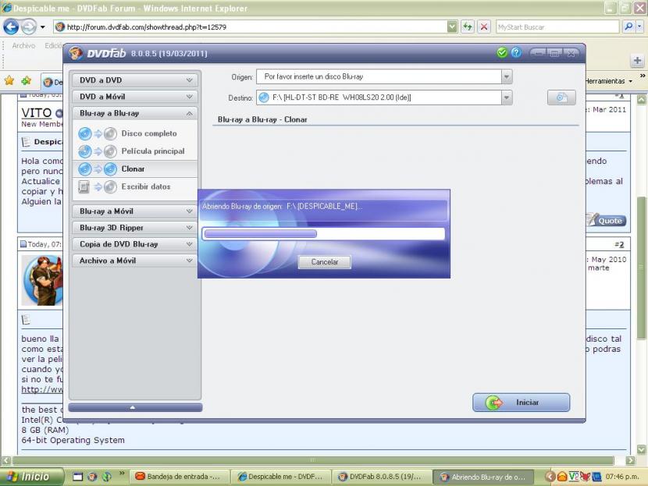Open the search provider dropdown arrow
This screenshot has width=648, height=486.
639,27
